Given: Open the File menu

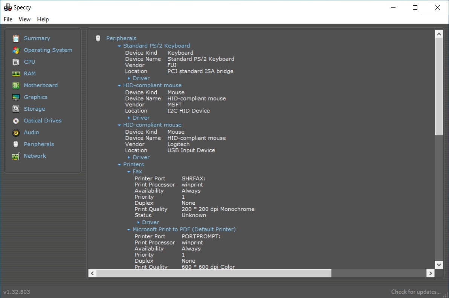Looking at the screenshot, I should tap(8, 19).
